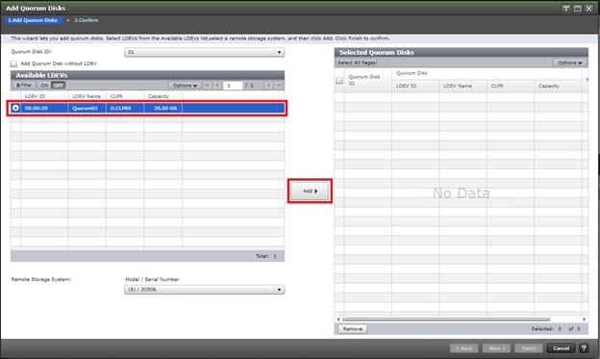Screen dimensions: 600x359
Task: Click CLPR header in Selected Quorum Disks
Action: point(510,86)
